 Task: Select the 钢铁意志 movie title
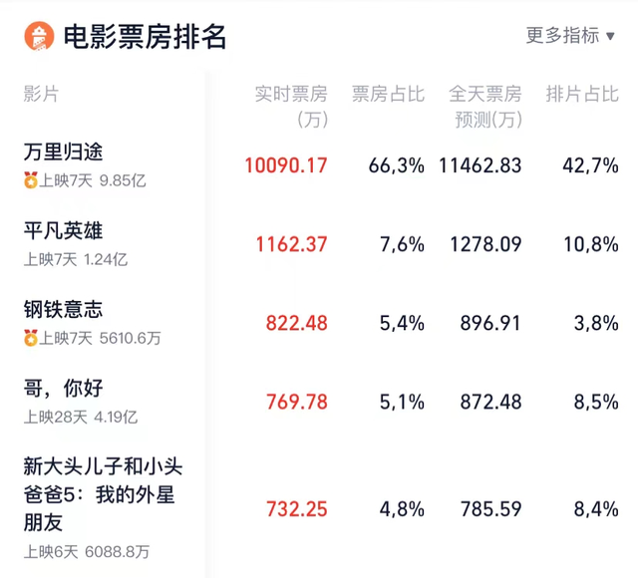(x=64, y=310)
